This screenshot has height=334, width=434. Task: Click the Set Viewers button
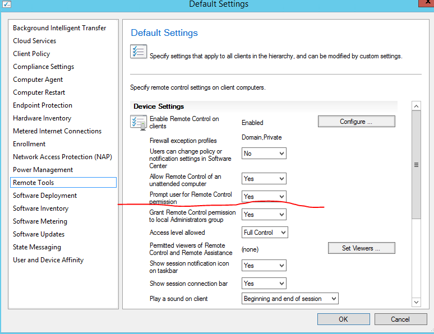coord(361,248)
